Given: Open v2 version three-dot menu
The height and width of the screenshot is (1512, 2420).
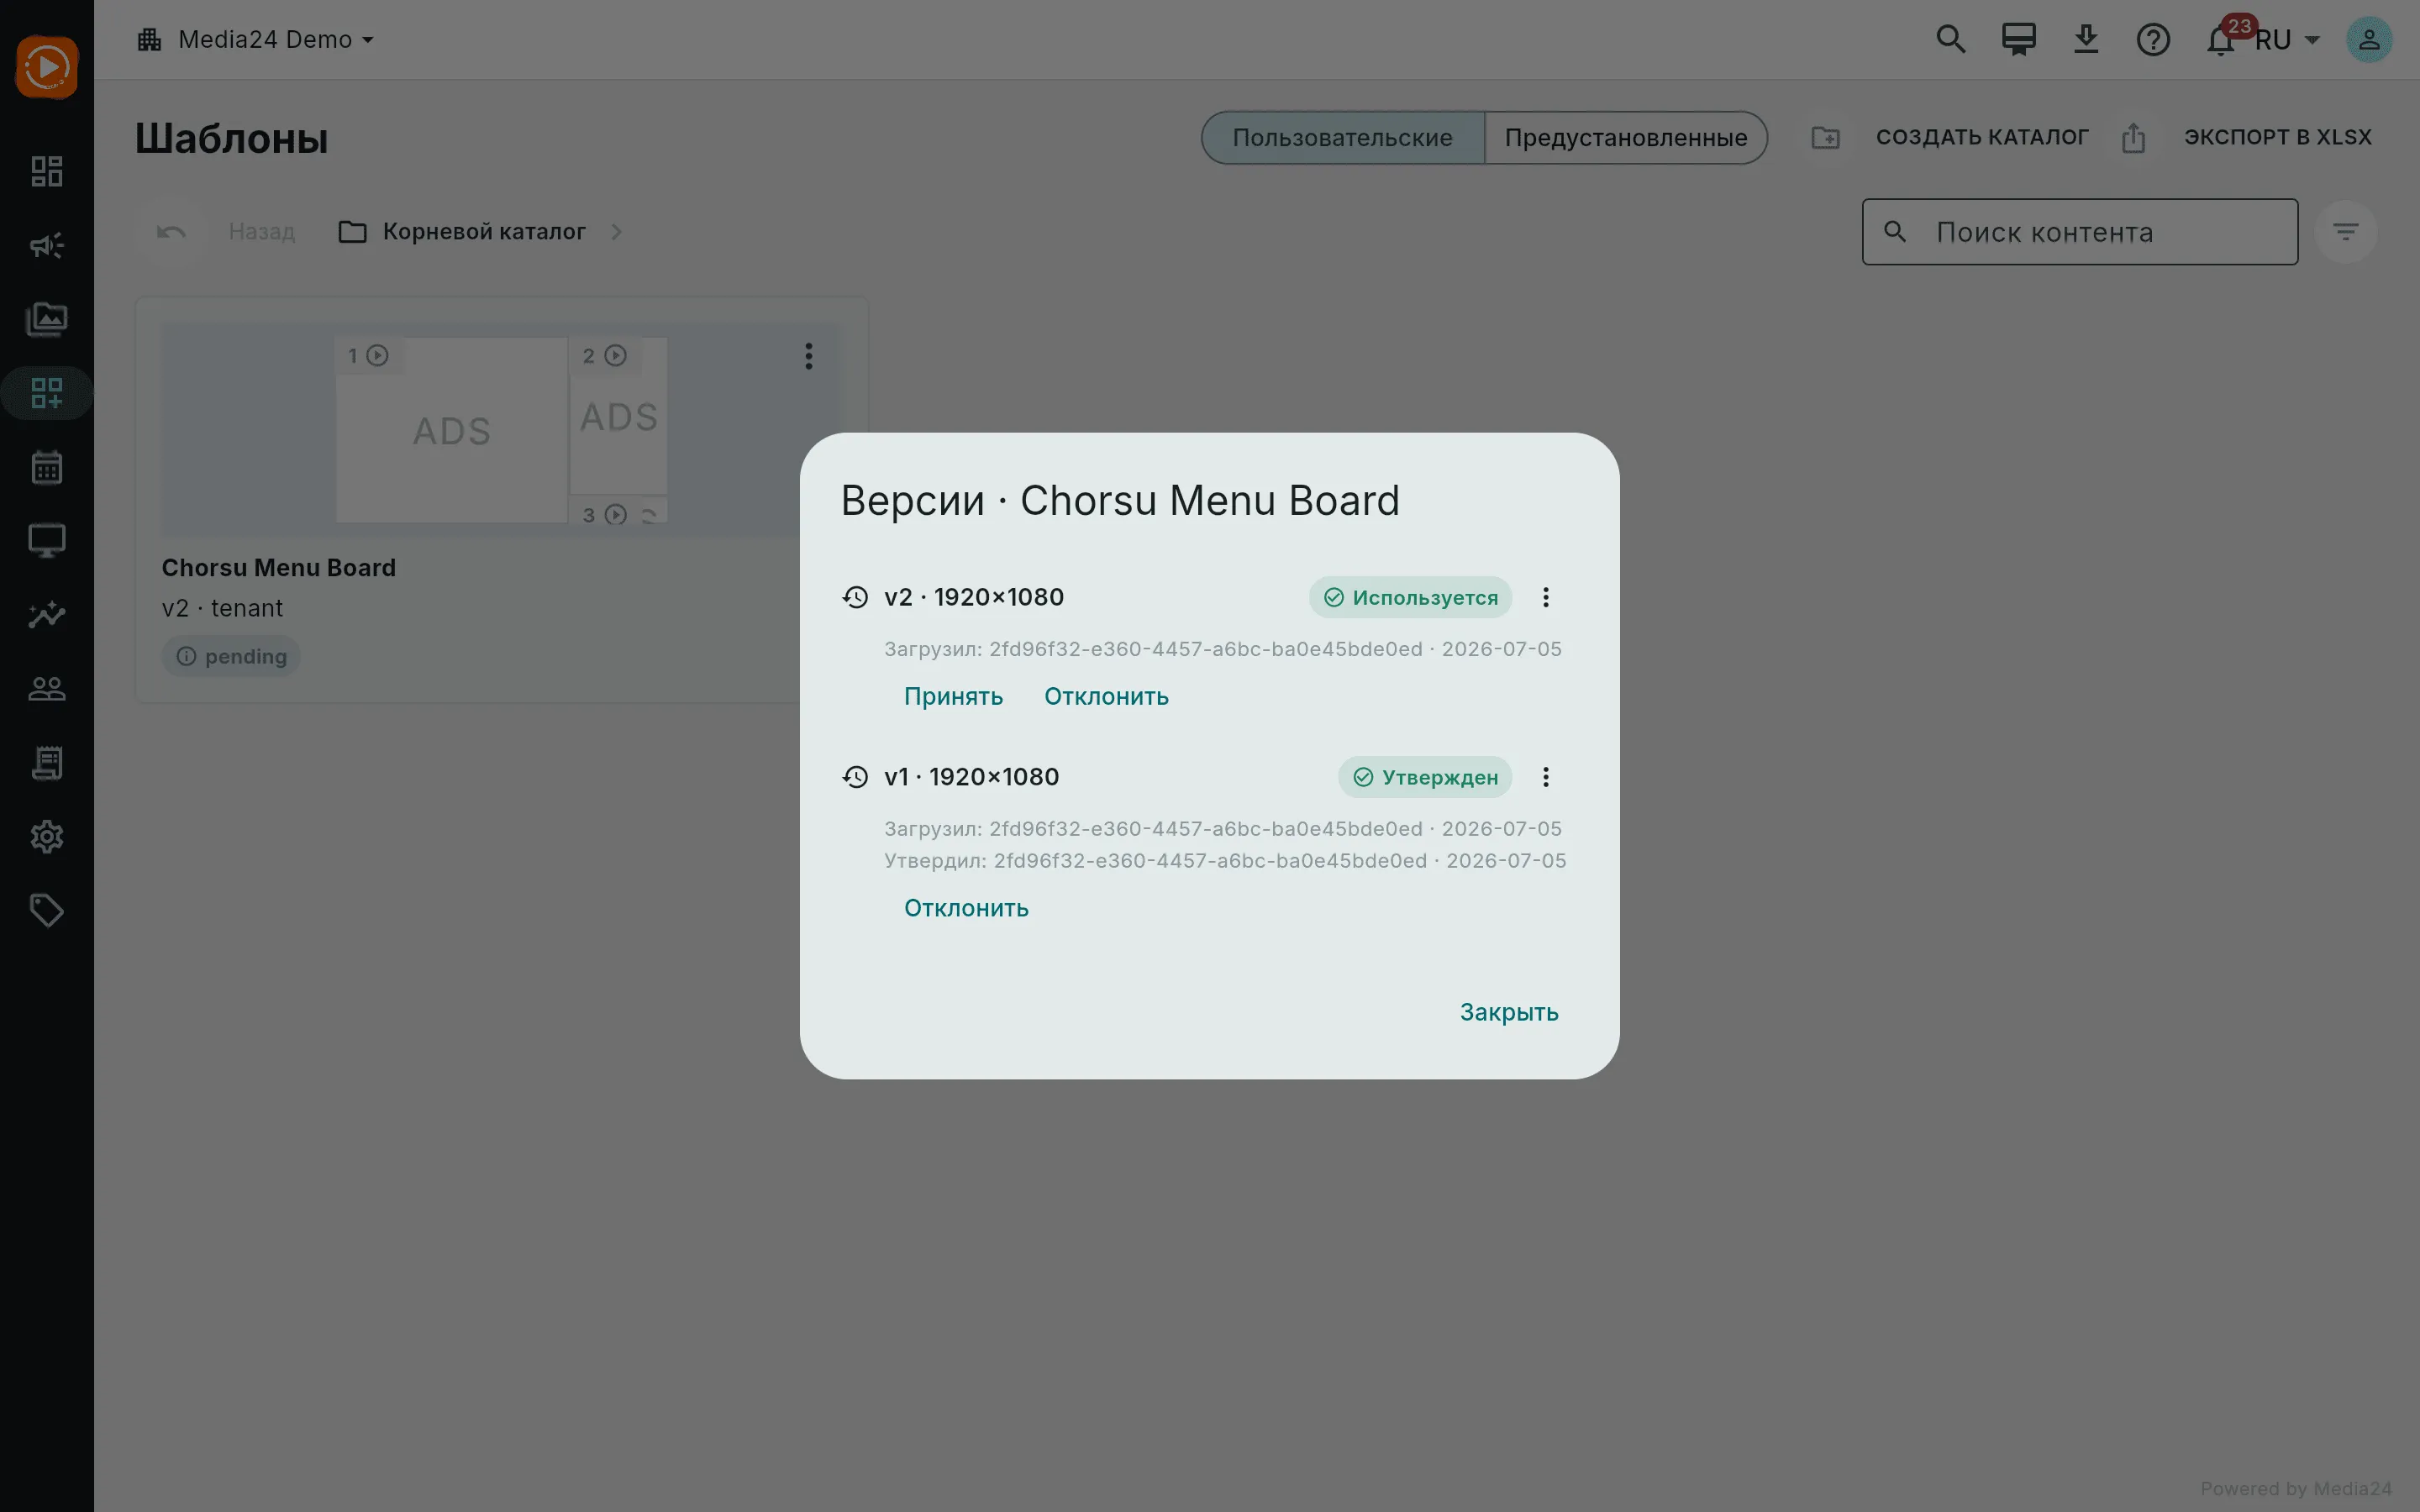Looking at the screenshot, I should (x=1546, y=597).
